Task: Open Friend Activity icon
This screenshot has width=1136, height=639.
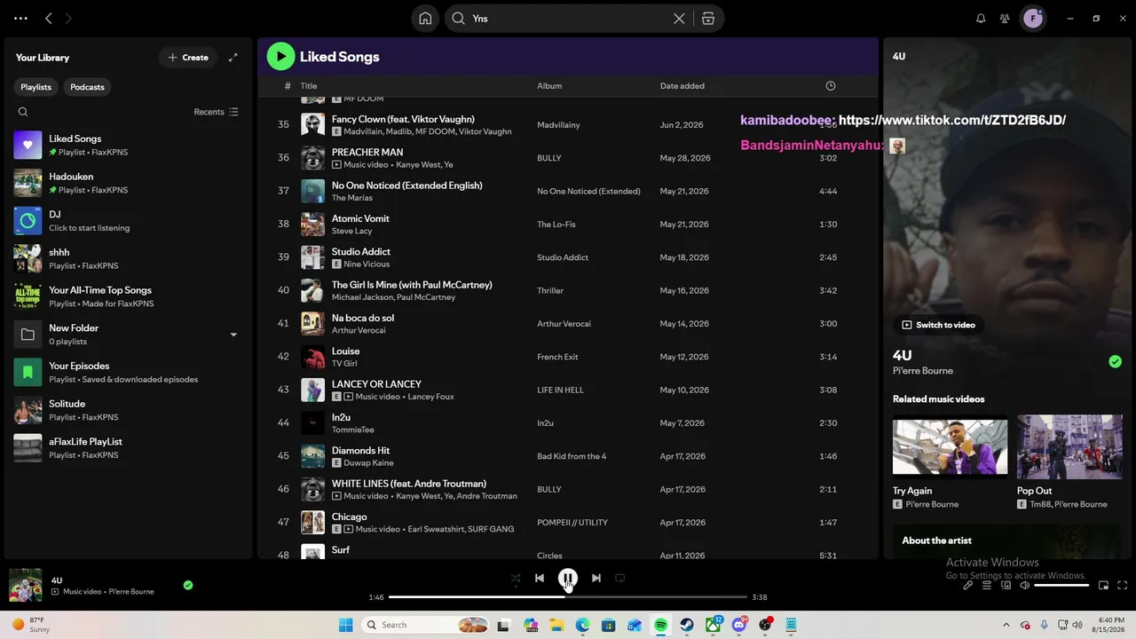Action: point(1005,19)
